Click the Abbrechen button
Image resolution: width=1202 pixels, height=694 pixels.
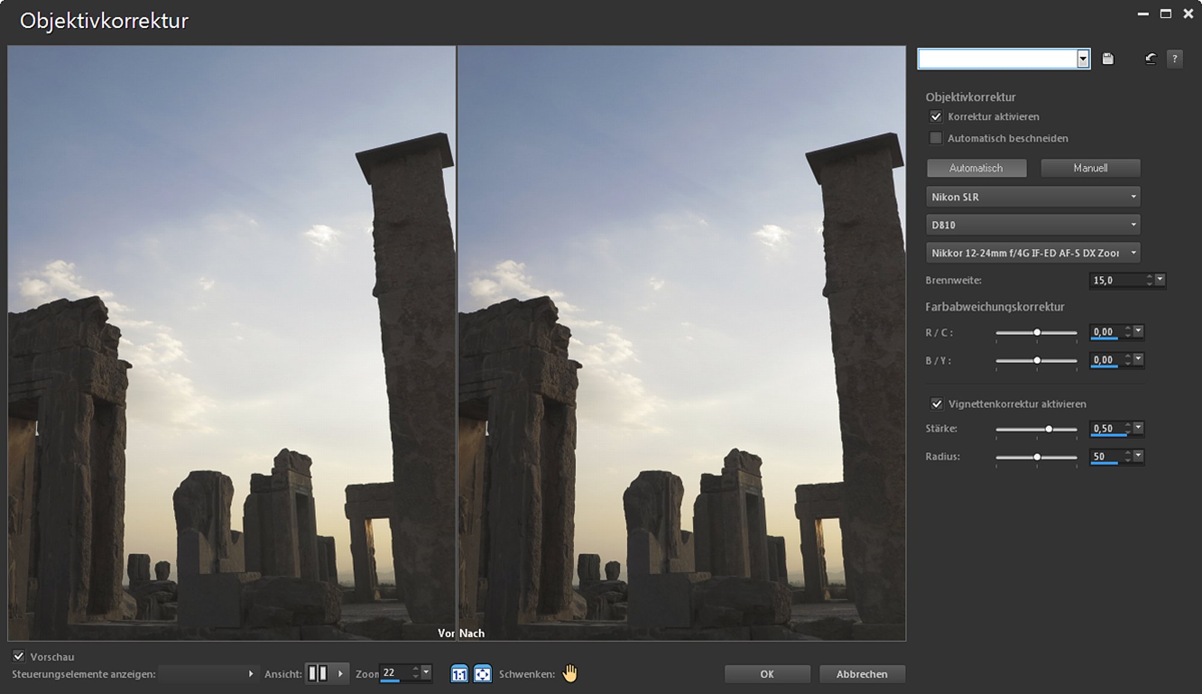[862, 674]
